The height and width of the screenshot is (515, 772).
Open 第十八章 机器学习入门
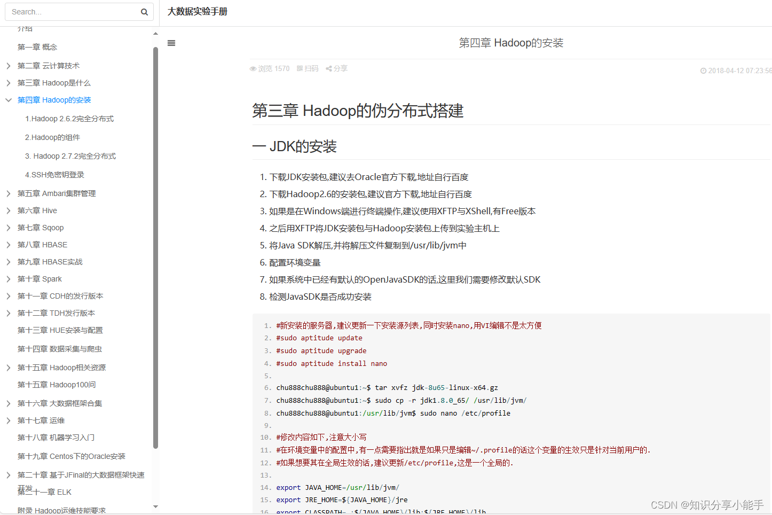point(56,438)
